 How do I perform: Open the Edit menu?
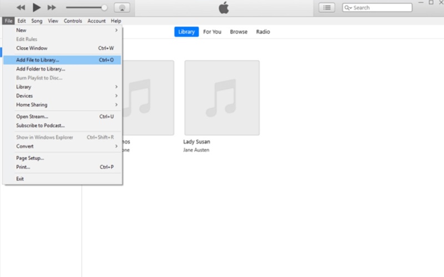(x=22, y=21)
